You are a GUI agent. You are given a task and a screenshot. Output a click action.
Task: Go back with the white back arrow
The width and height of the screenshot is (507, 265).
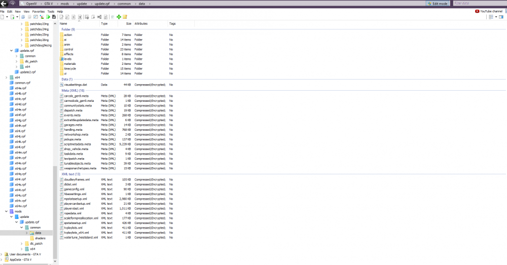(x=4, y=4)
